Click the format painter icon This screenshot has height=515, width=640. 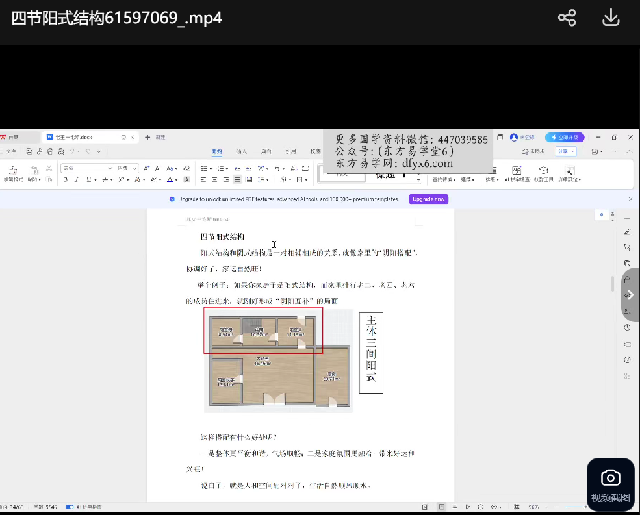[13, 171]
